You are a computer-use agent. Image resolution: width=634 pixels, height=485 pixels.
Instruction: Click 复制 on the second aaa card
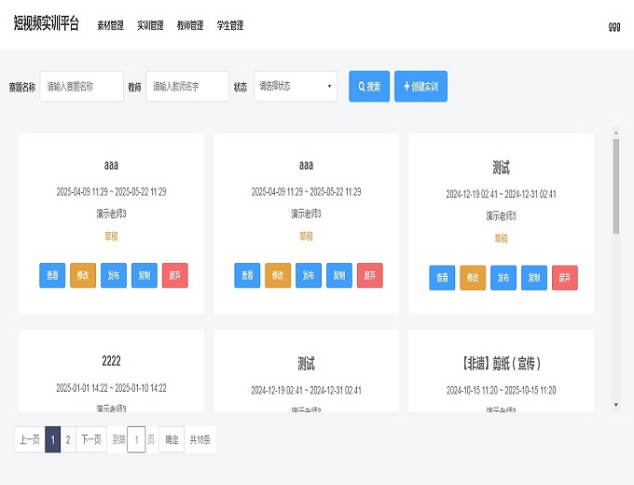[x=339, y=275]
